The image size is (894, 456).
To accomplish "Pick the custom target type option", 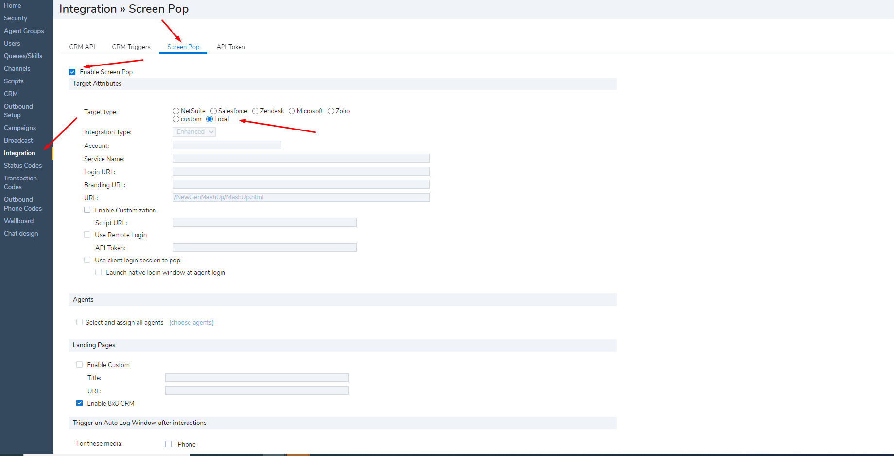I will (x=176, y=119).
